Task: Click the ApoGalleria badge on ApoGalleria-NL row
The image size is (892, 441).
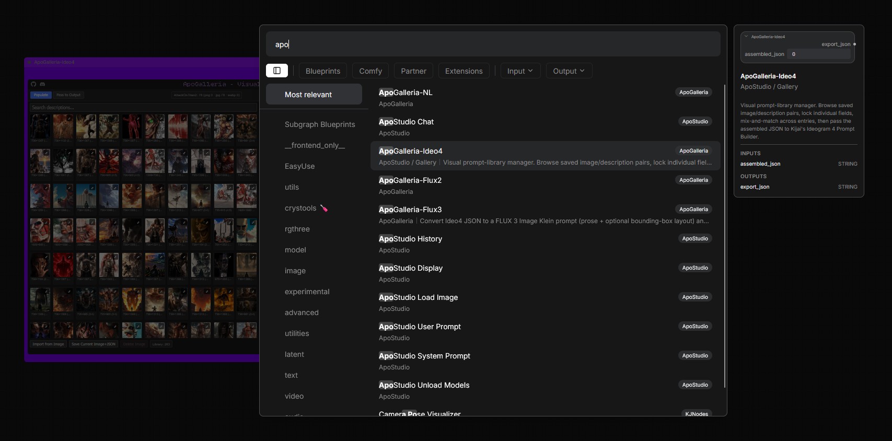Action: [693, 92]
